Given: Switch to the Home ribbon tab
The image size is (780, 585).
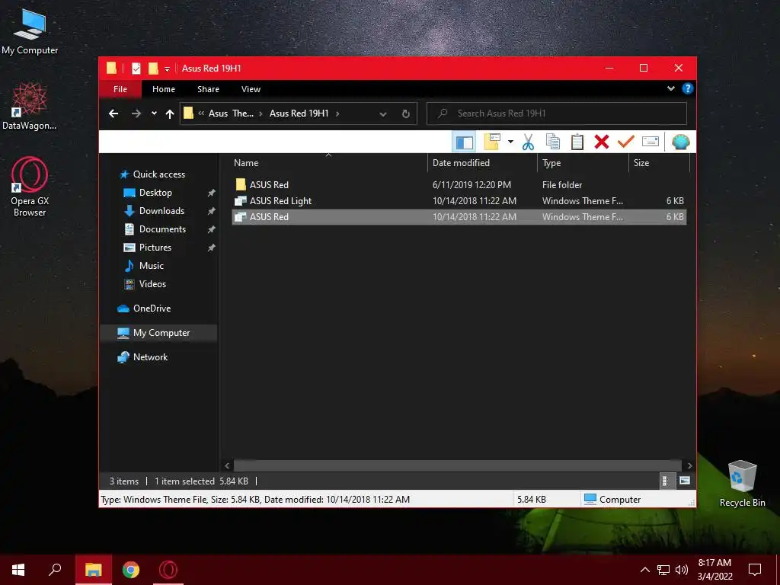Looking at the screenshot, I should click(164, 89).
